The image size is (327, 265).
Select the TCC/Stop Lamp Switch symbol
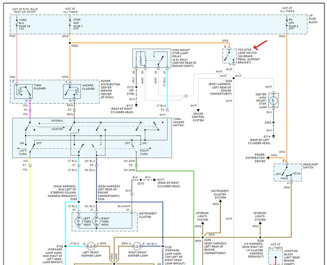[229, 56]
